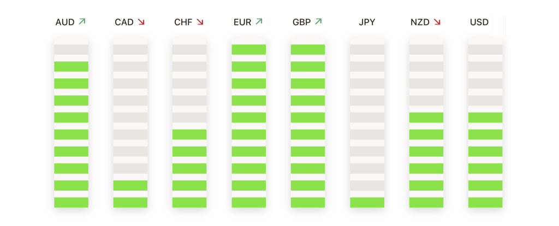Click the red down arrow next to CAD
Viewport: 559px width, 226px height.
141,22
